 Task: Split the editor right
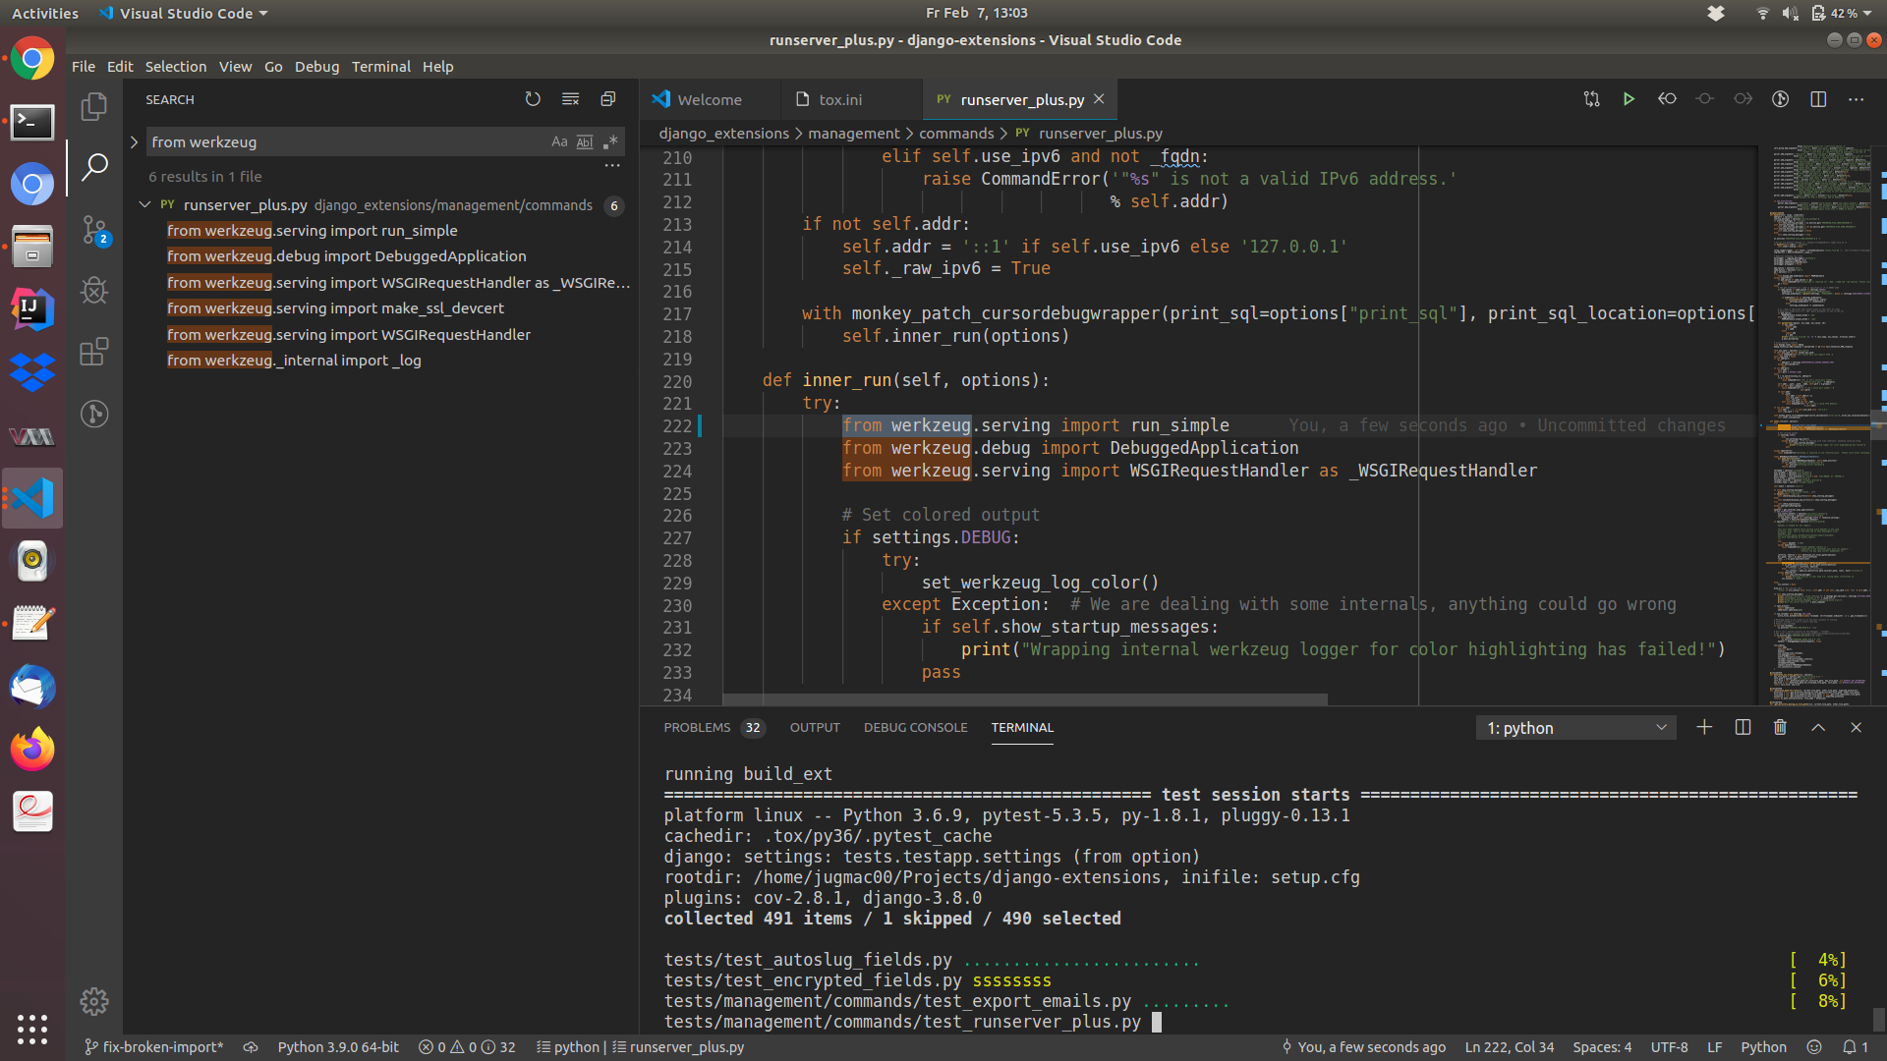point(1818,99)
